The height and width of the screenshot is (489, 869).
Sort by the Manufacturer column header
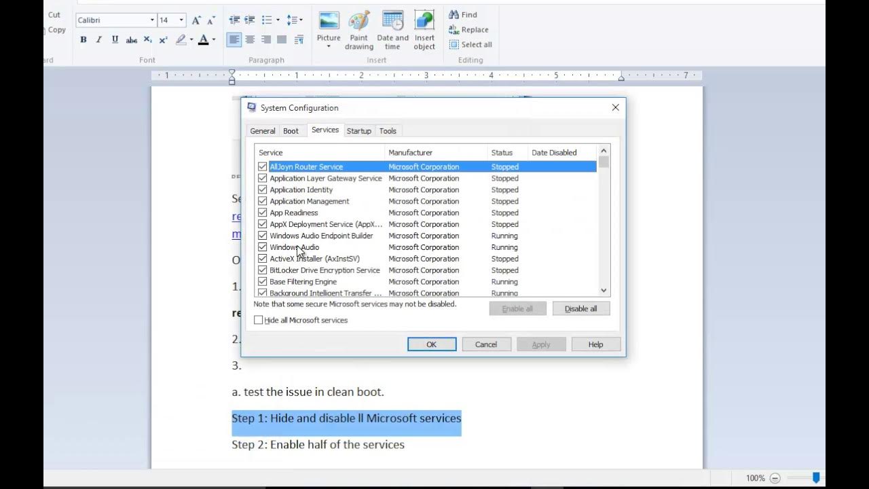coord(436,153)
